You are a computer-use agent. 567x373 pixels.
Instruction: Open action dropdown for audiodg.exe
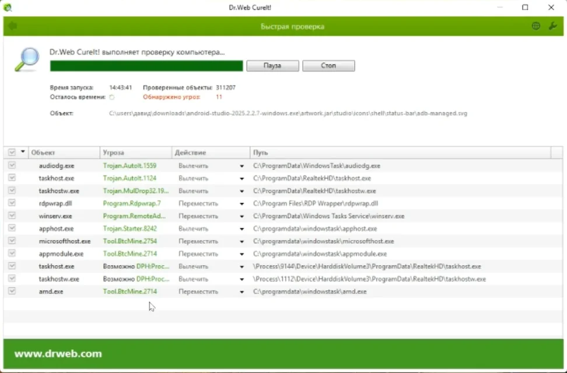(242, 166)
